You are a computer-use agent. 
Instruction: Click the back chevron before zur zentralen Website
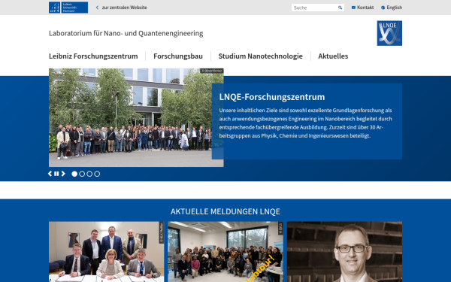pyautogui.click(x=97, y=8)
